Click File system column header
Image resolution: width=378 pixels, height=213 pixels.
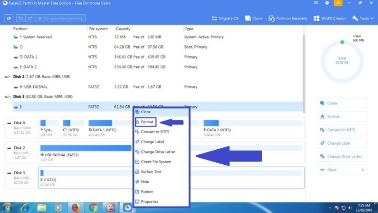pyautogui.click(x=98, y=29)
